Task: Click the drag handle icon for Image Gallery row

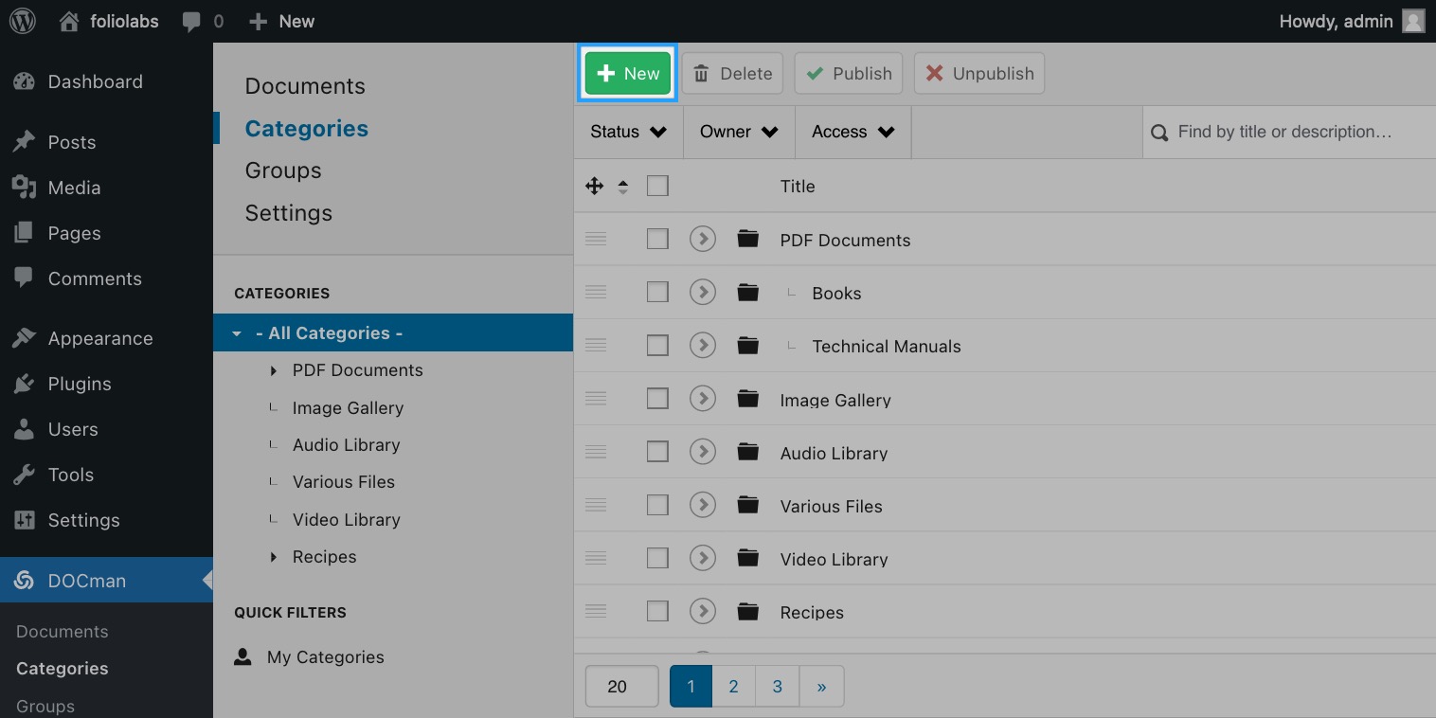Action: (x=596, y=399)
